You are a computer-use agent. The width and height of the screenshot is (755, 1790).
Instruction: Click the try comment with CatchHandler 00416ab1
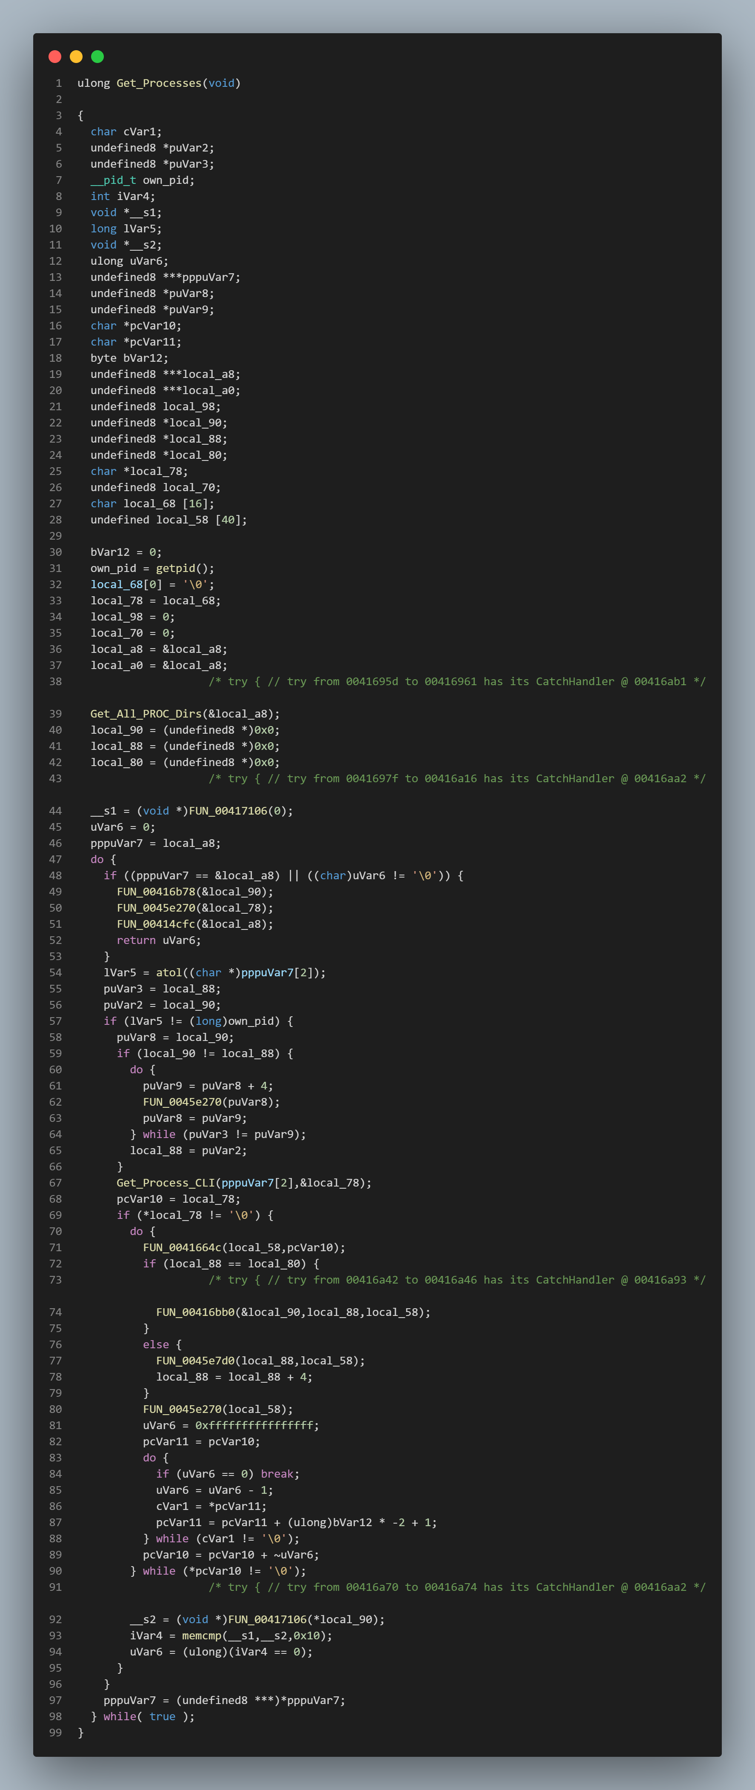[x=457, y=682]
